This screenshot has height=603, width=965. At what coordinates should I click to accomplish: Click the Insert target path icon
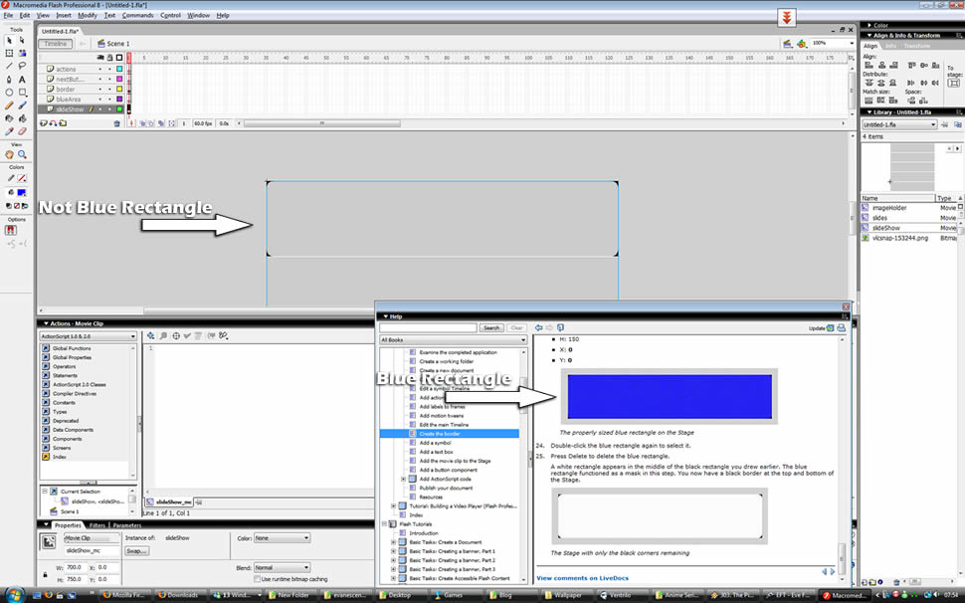(176, 336)
